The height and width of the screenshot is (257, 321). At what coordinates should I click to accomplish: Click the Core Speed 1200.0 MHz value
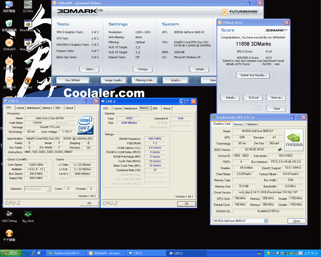(x=36, y=165)
